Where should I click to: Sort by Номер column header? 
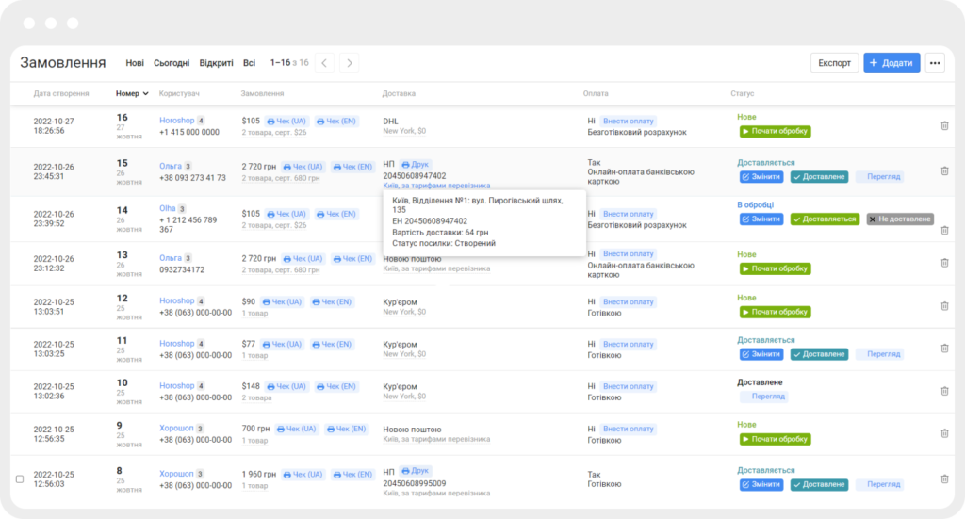[x=132, y=94]
